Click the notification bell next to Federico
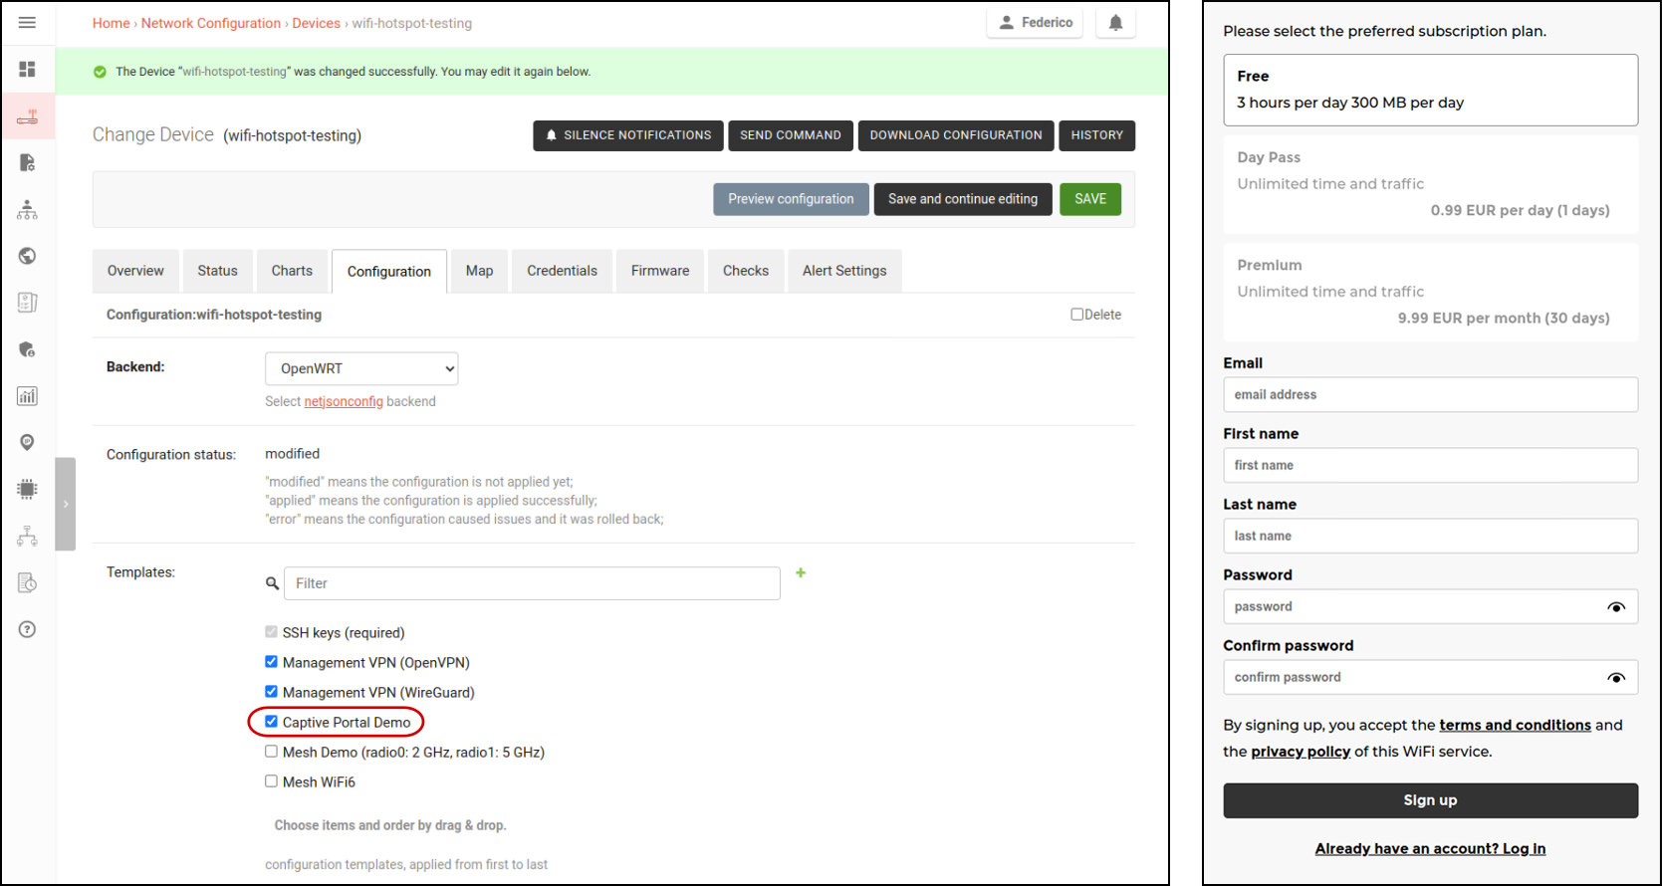 point(1115,23)
